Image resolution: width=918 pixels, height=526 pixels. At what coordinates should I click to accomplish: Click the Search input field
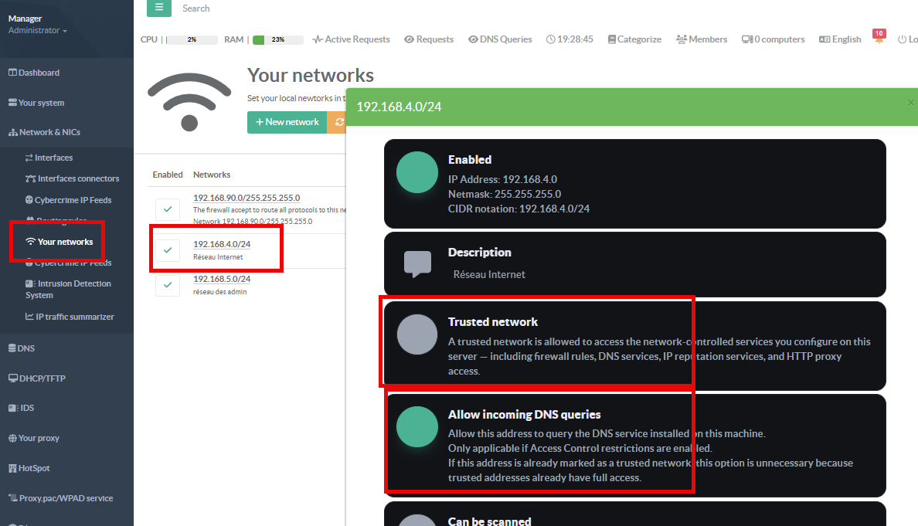pos(232,8)
